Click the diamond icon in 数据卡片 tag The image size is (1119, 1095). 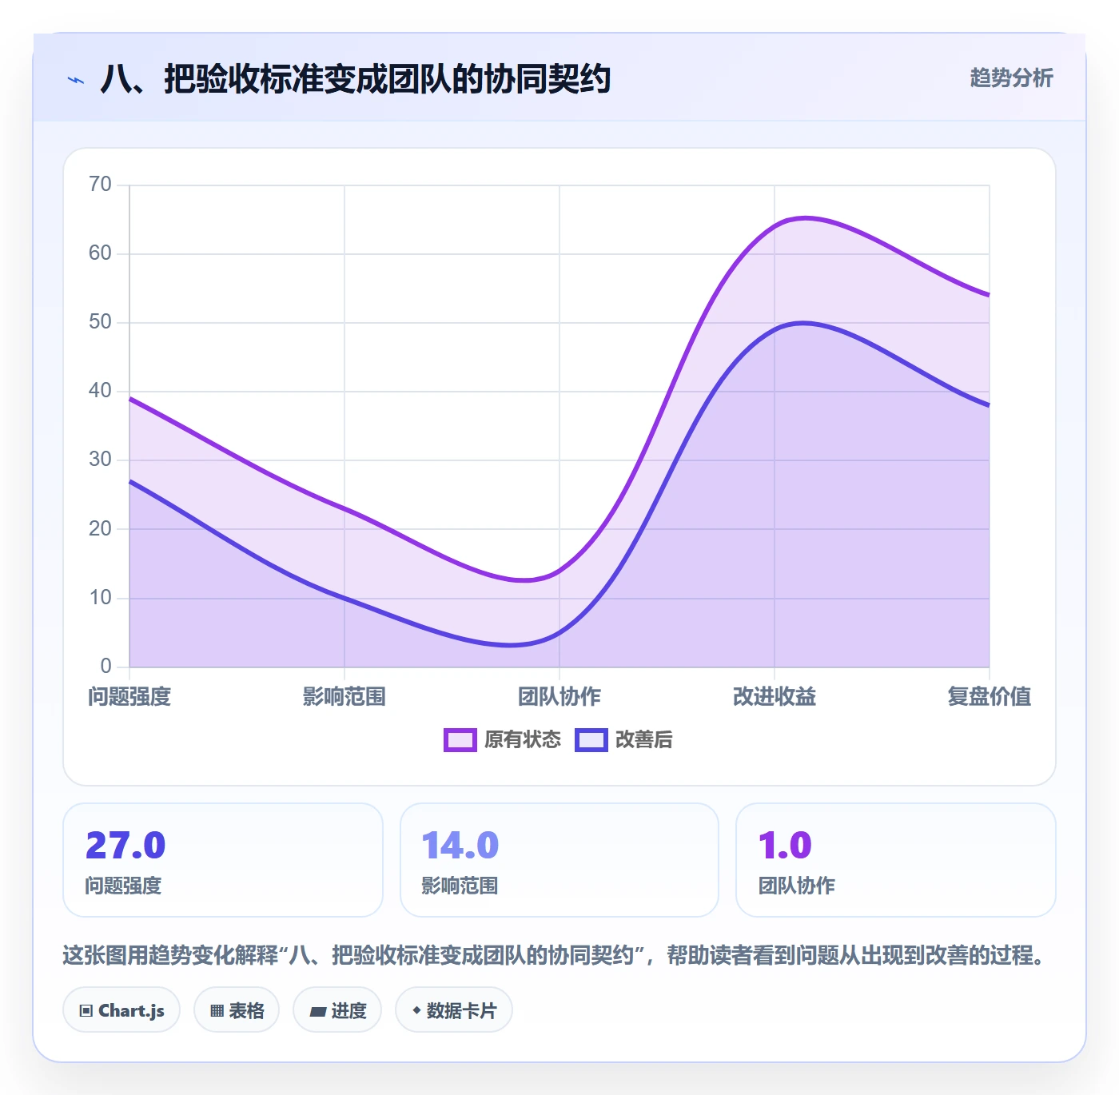416,1010
